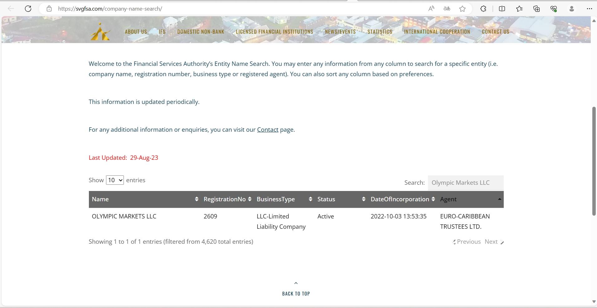Viewport: 597px width, 308px height.
Task: Sort table by Status column
Action: point(364,199)
